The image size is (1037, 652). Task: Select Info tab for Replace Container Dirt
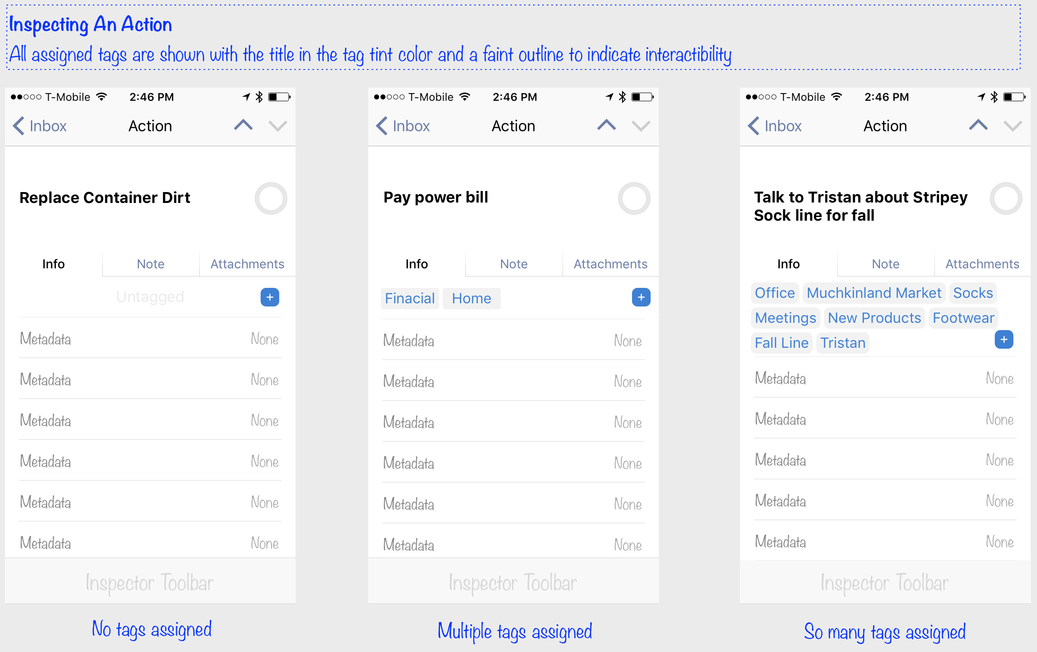[x=54, y=264]
